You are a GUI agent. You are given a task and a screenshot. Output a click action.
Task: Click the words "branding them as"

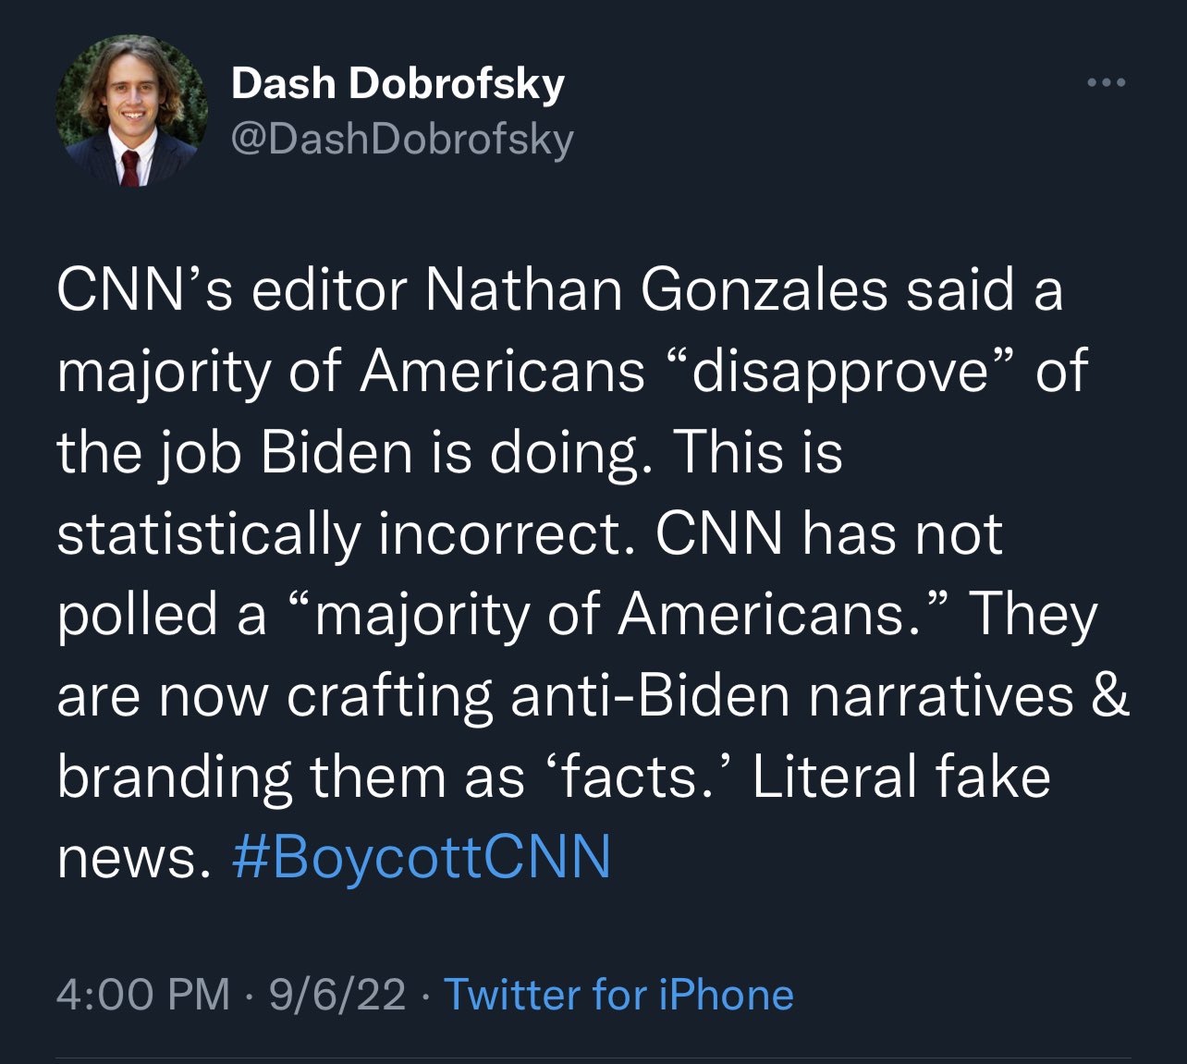[x=290, y=777]
